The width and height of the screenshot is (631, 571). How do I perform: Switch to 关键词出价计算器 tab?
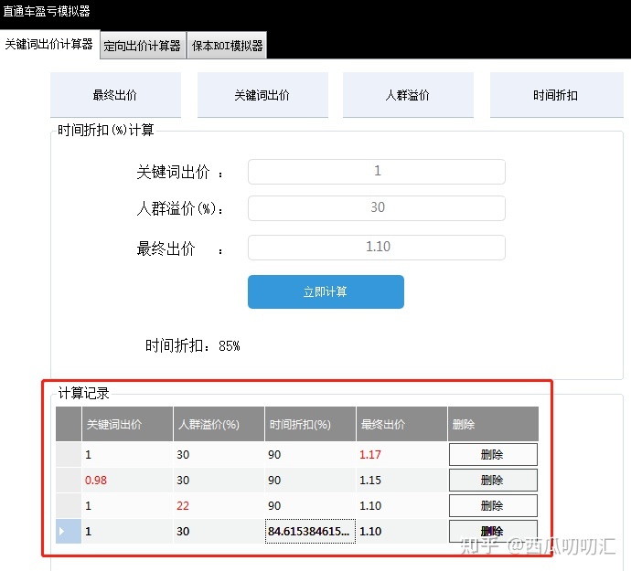(x=49, y=44)
